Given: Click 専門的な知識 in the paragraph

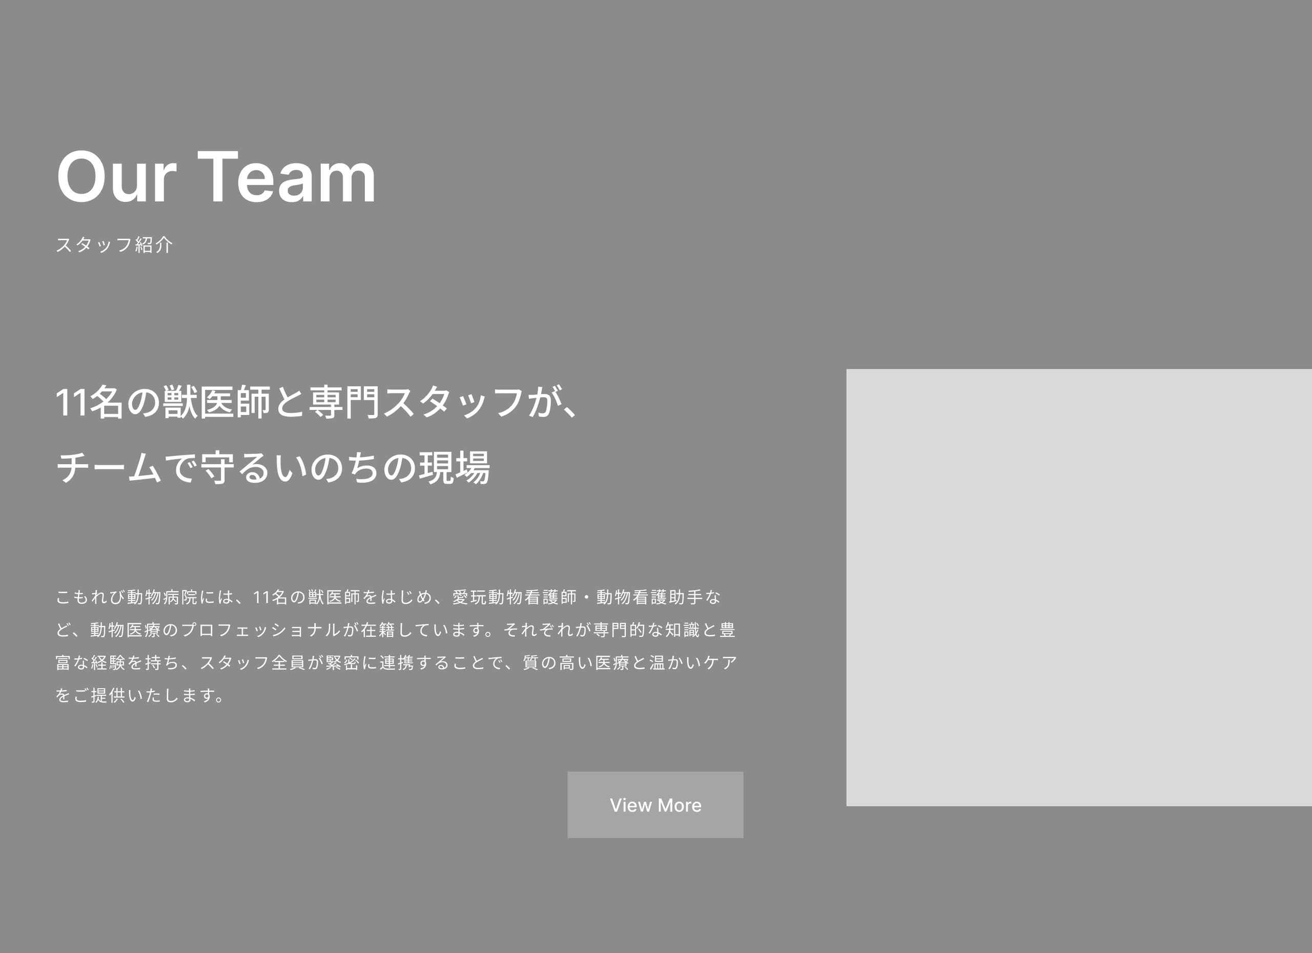Looking at the screenshot, I should (646, 629).
